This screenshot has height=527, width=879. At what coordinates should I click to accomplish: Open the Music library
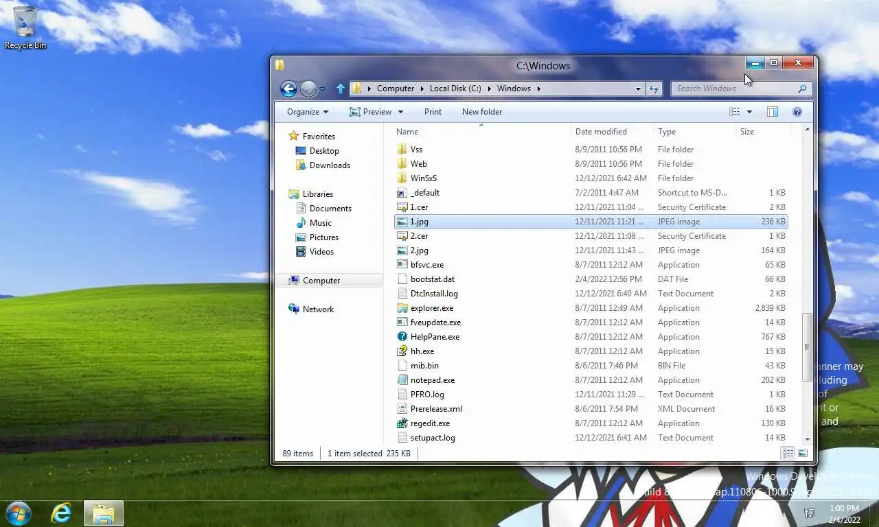pyautogui.click(x=320, y=223)
